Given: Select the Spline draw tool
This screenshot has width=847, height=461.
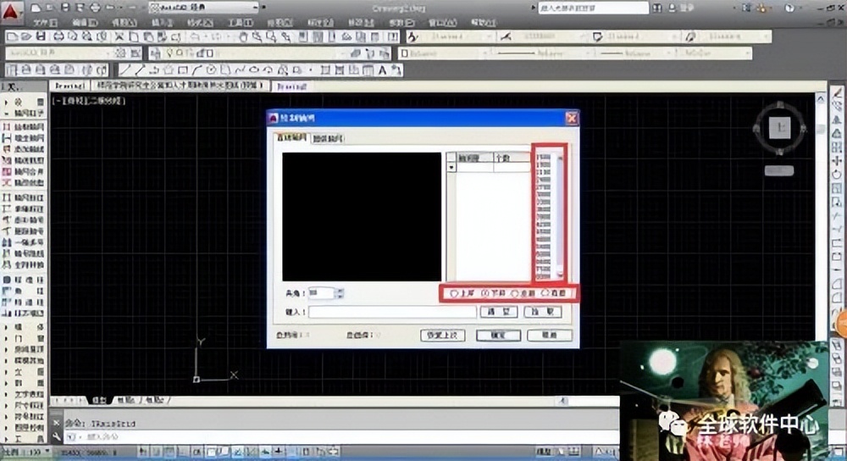Looking at the screenshot, I should coord(240,70).
